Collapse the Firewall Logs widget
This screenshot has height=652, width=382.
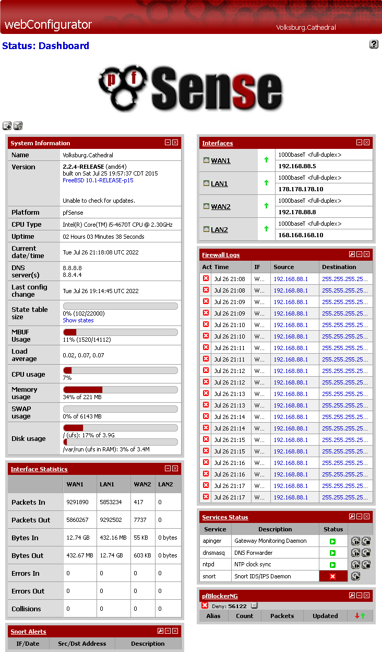point(359,254)
